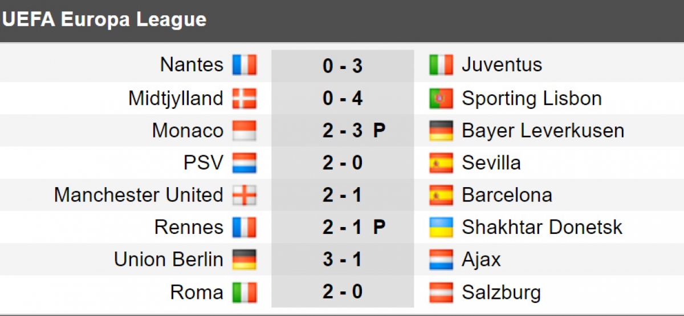Viewport: 684px width, 316px height.
Task: Click the Ukrainian flag next to Shakhtar Donetsk
Action: tap(441, 228)
